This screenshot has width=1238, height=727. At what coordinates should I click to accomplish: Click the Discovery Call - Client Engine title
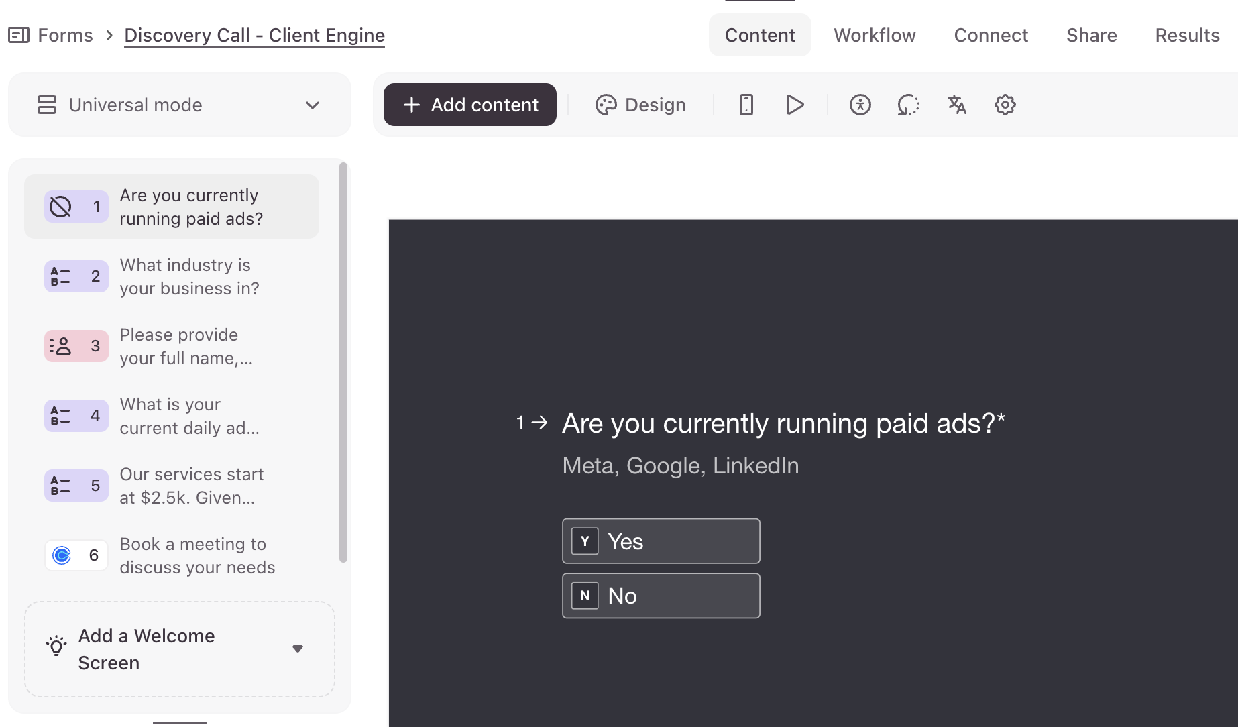click(x=255, y=35)
